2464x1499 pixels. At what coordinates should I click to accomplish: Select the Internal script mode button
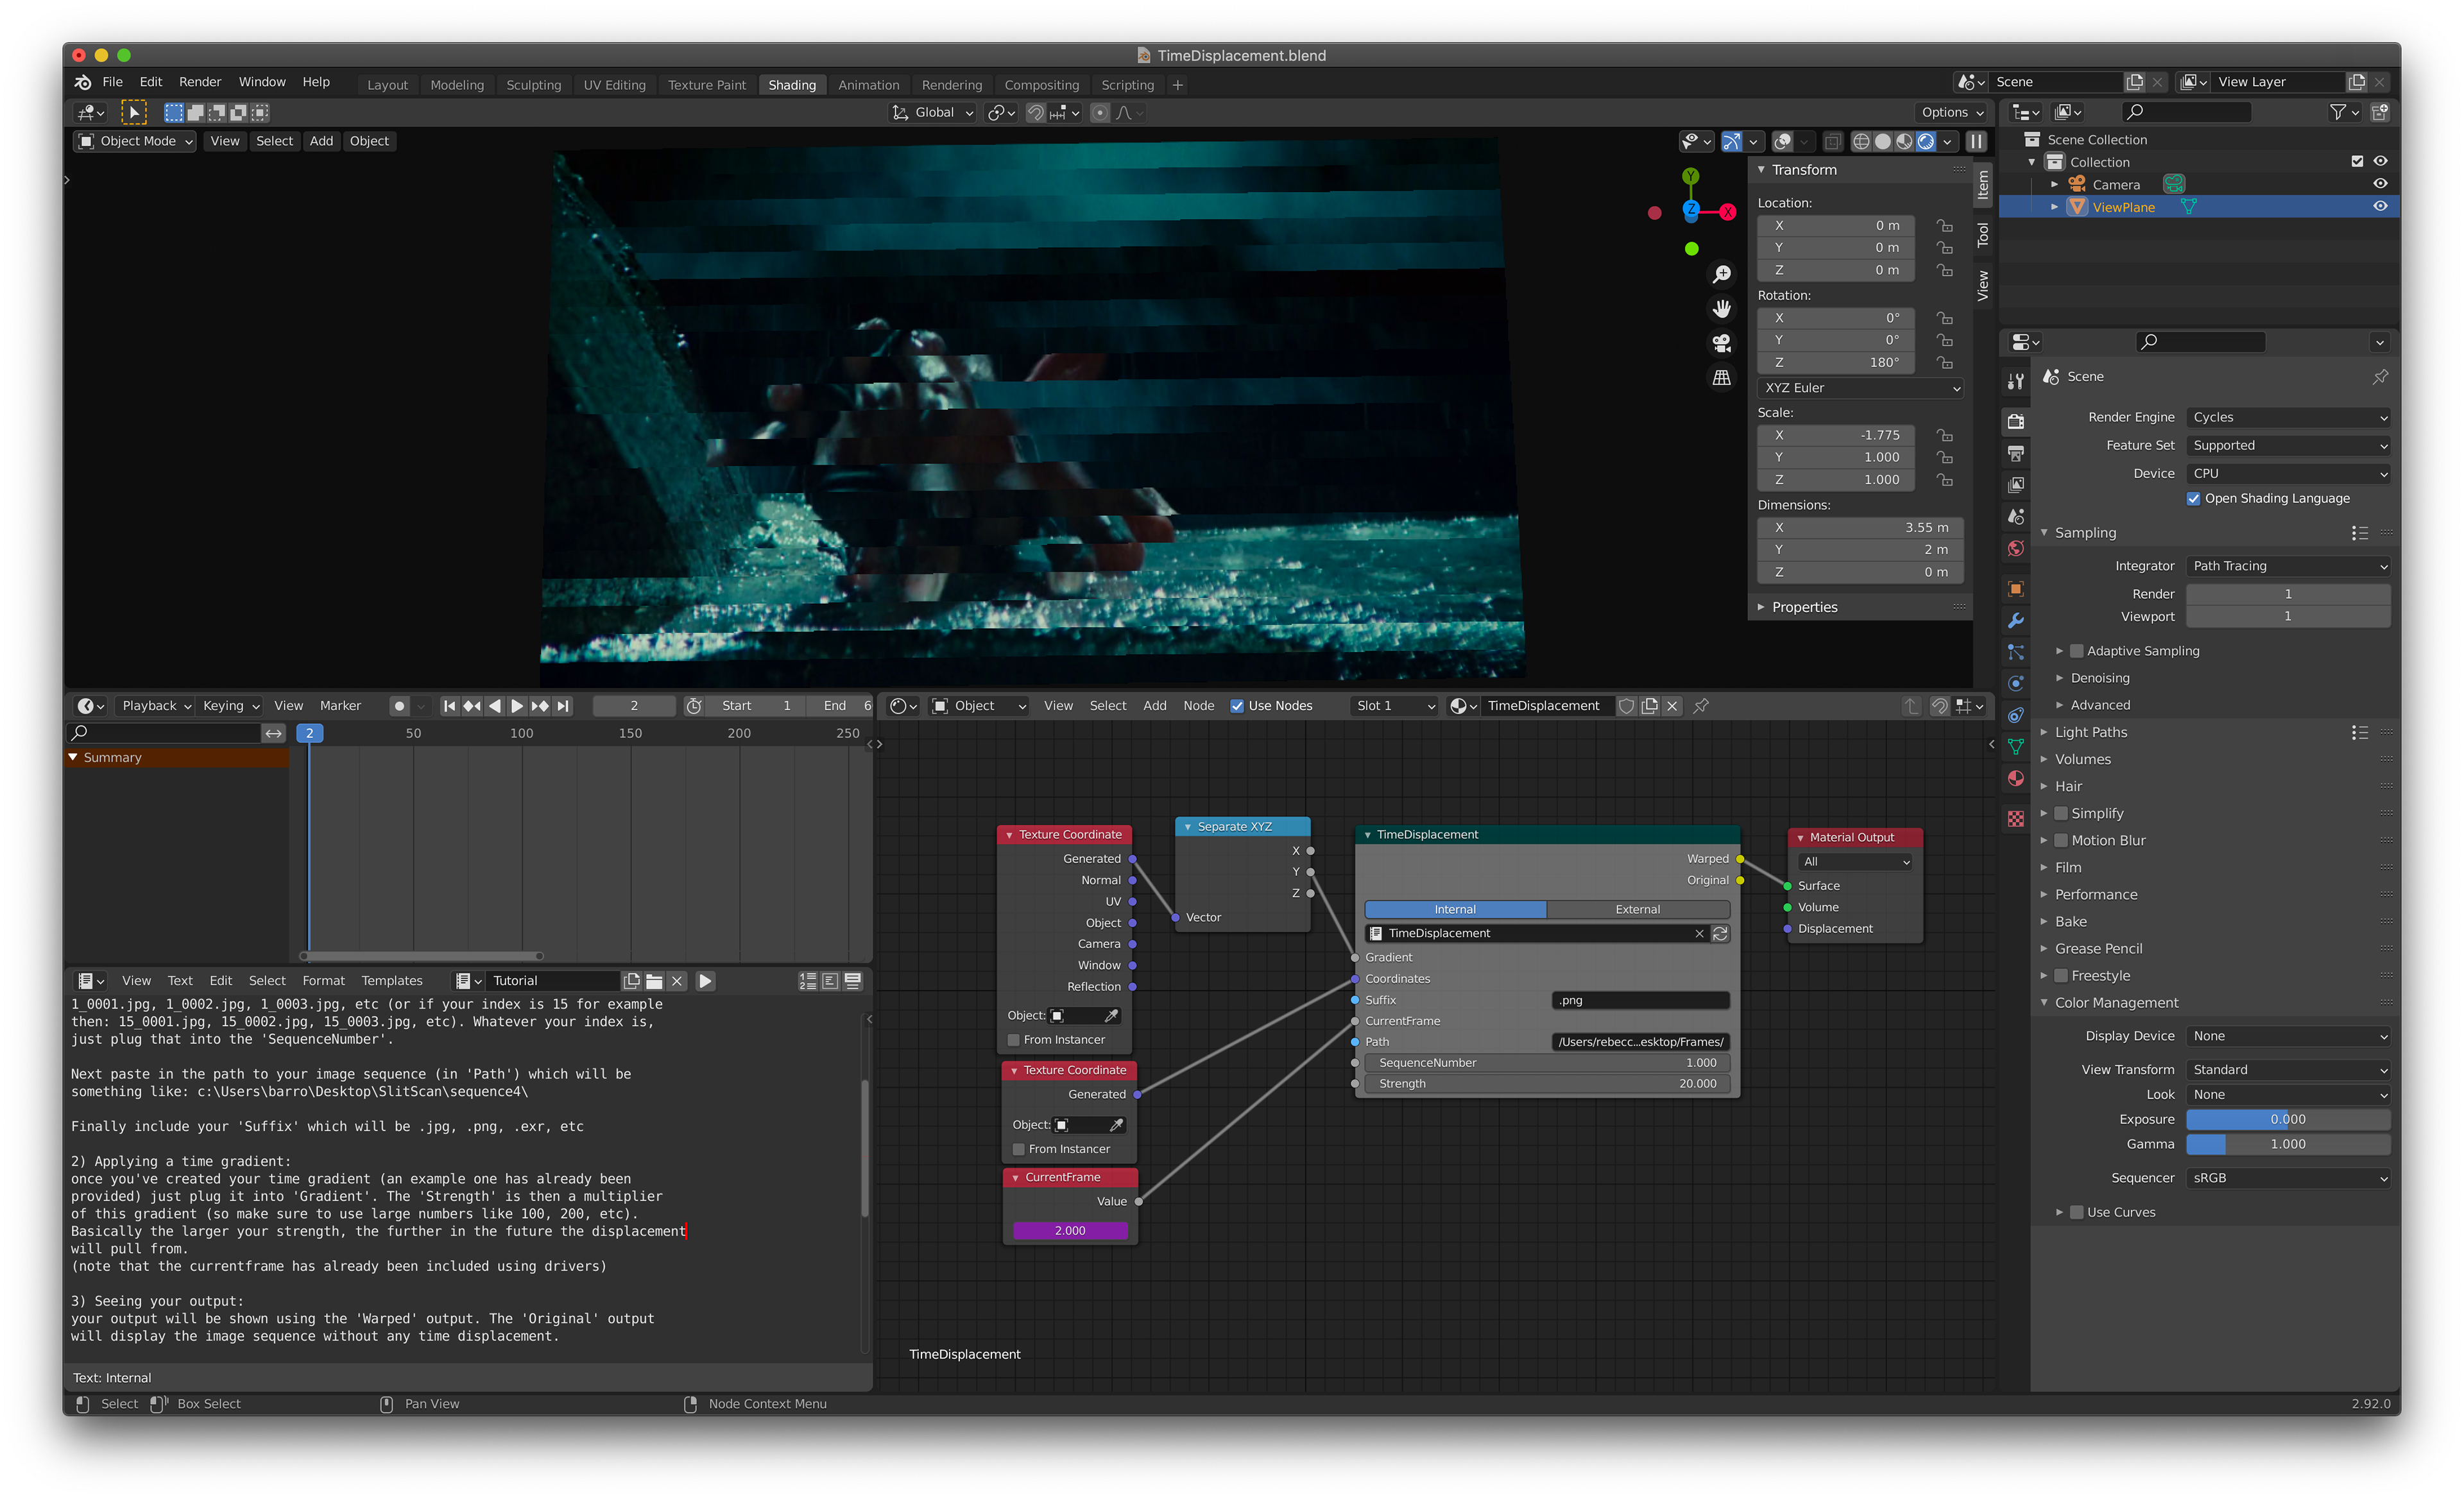click(1455, 909)
